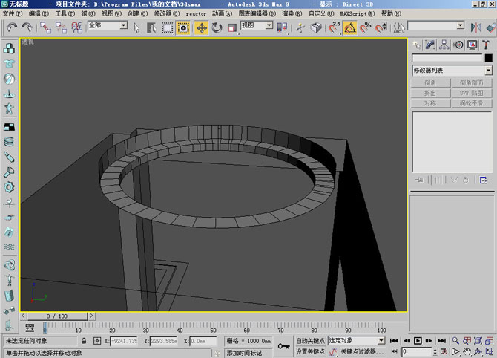Toggle Window/Crossing selection mode

point(183,28)
